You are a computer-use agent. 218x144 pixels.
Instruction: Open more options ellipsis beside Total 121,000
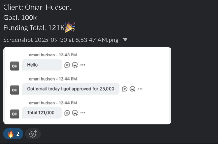tap(83, 113)
